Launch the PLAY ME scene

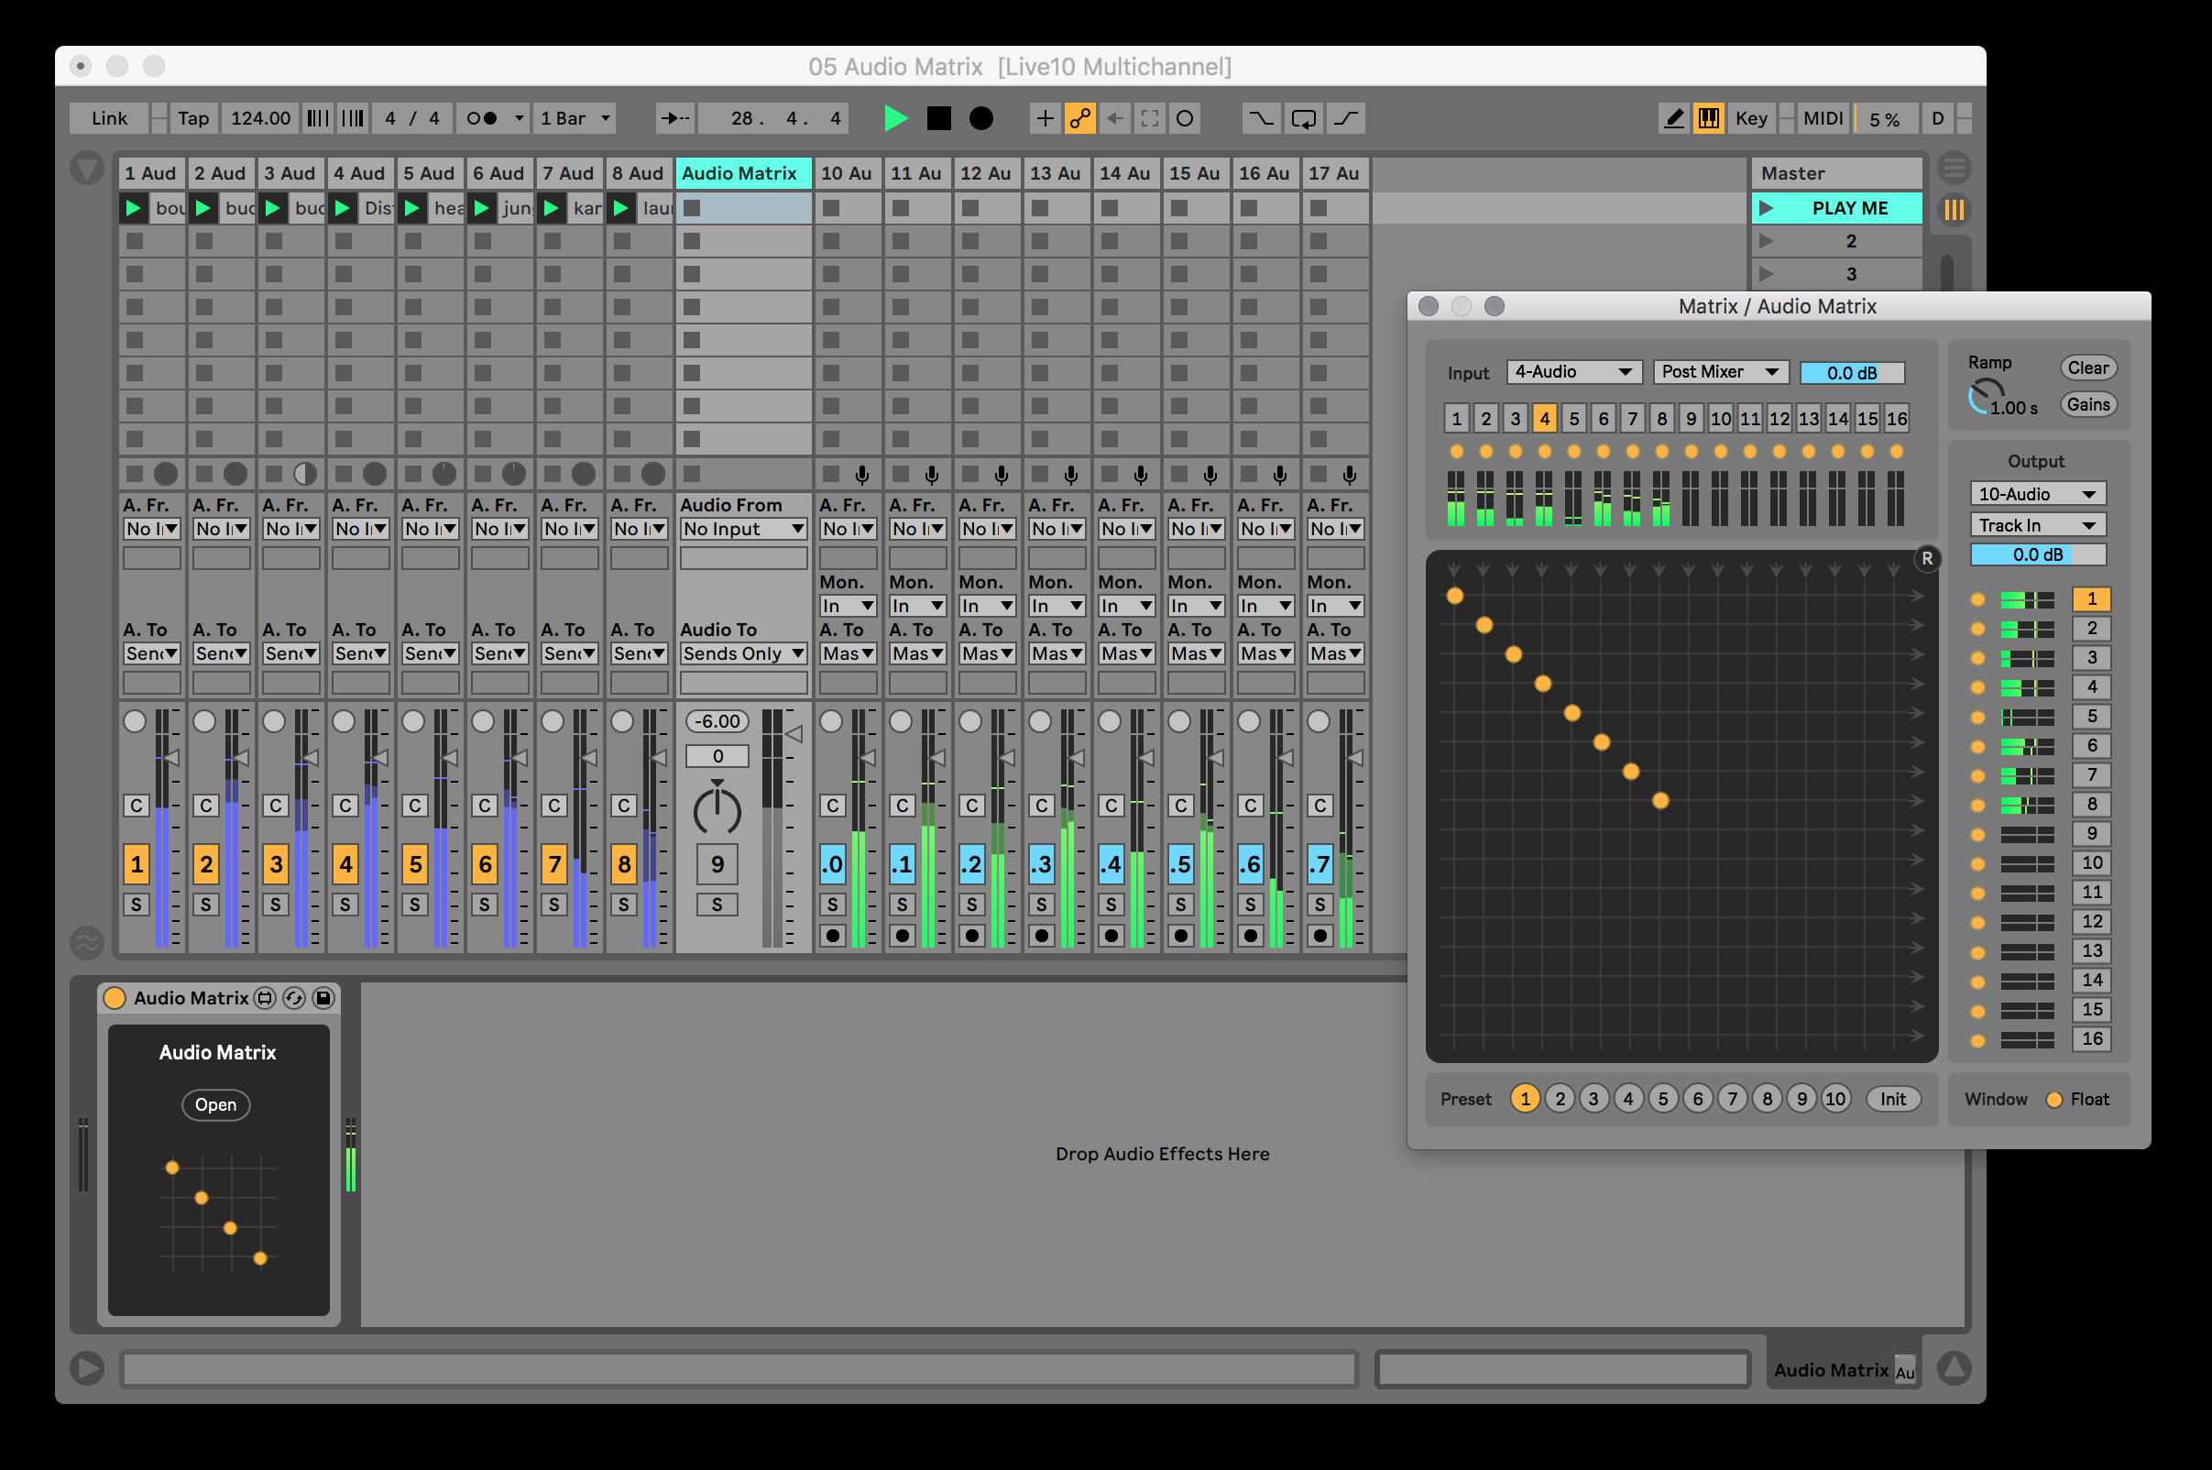coord(1766,207)
